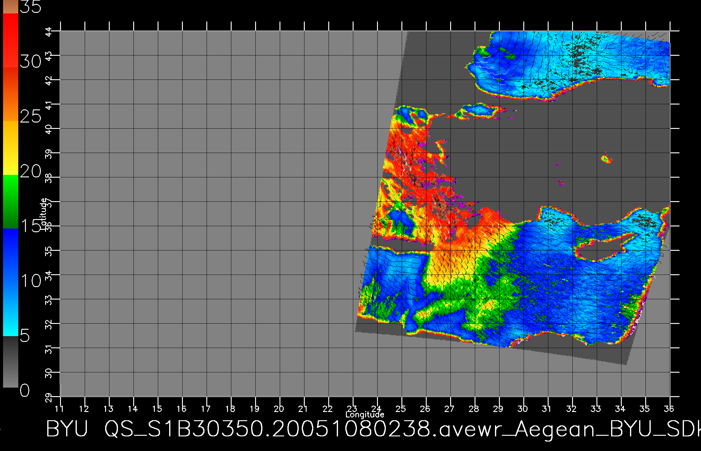701x451 pixels.
Task: Click latitude axis tick label 42
Action: (x=49, y=80)
